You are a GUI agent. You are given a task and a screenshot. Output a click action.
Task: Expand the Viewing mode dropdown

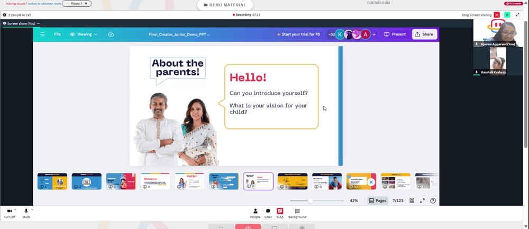(x=84, y=34)
